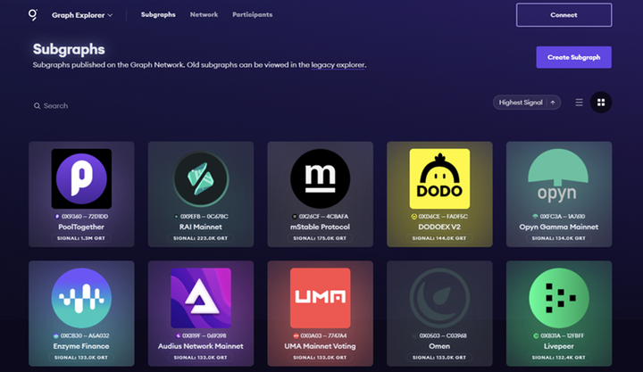Viewport: 643px width, 372px height.
Task: Click PoolTogether owner address text
Action: pyautogui.click(x=85, y=216)
